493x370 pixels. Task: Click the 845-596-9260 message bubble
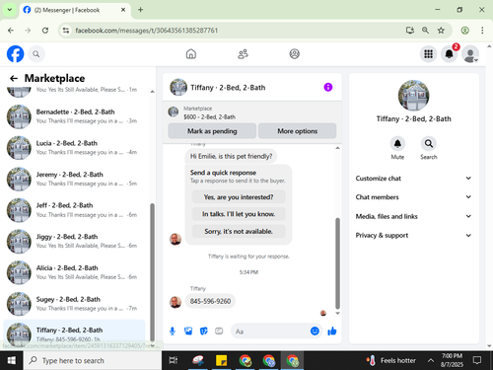pos(210,301)
